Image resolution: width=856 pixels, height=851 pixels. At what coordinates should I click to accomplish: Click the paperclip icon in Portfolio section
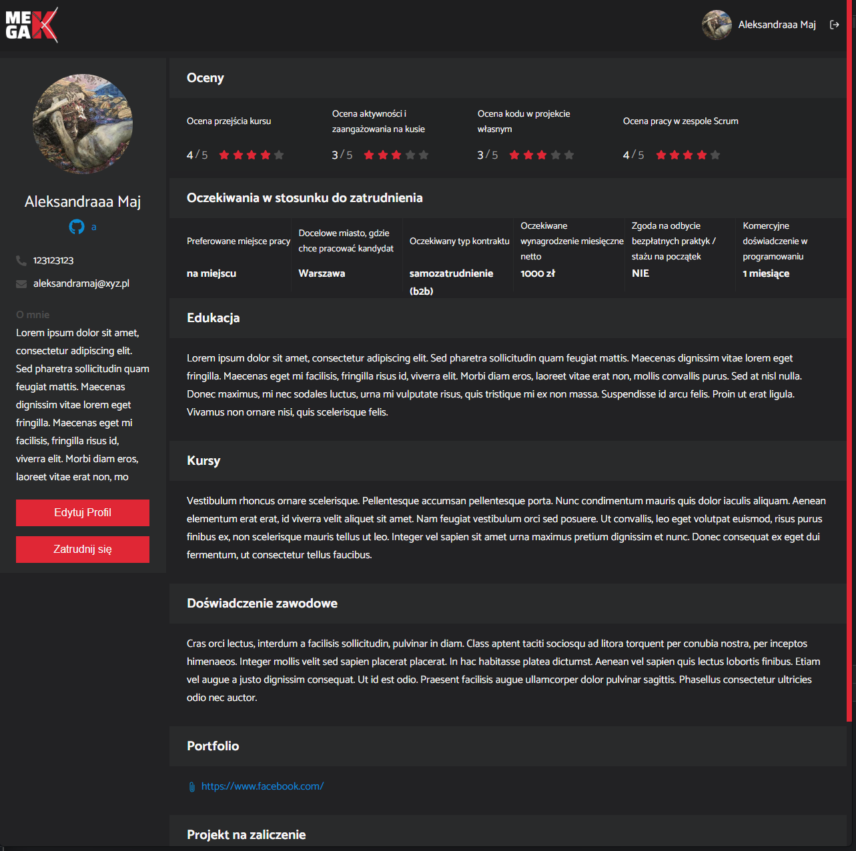(191, 786)
